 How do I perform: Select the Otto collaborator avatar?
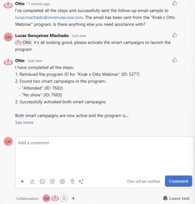pos(55,198)
